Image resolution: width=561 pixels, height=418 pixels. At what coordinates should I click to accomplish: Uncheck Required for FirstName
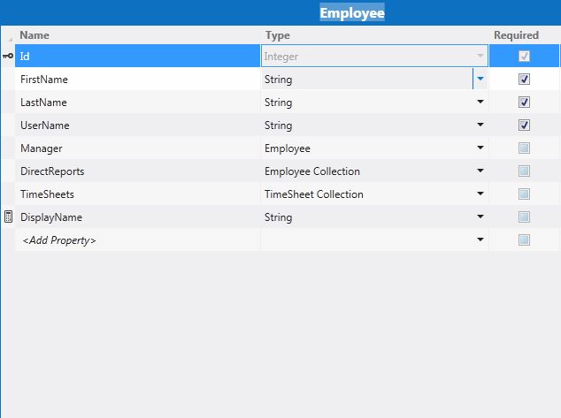coord(524,79)
